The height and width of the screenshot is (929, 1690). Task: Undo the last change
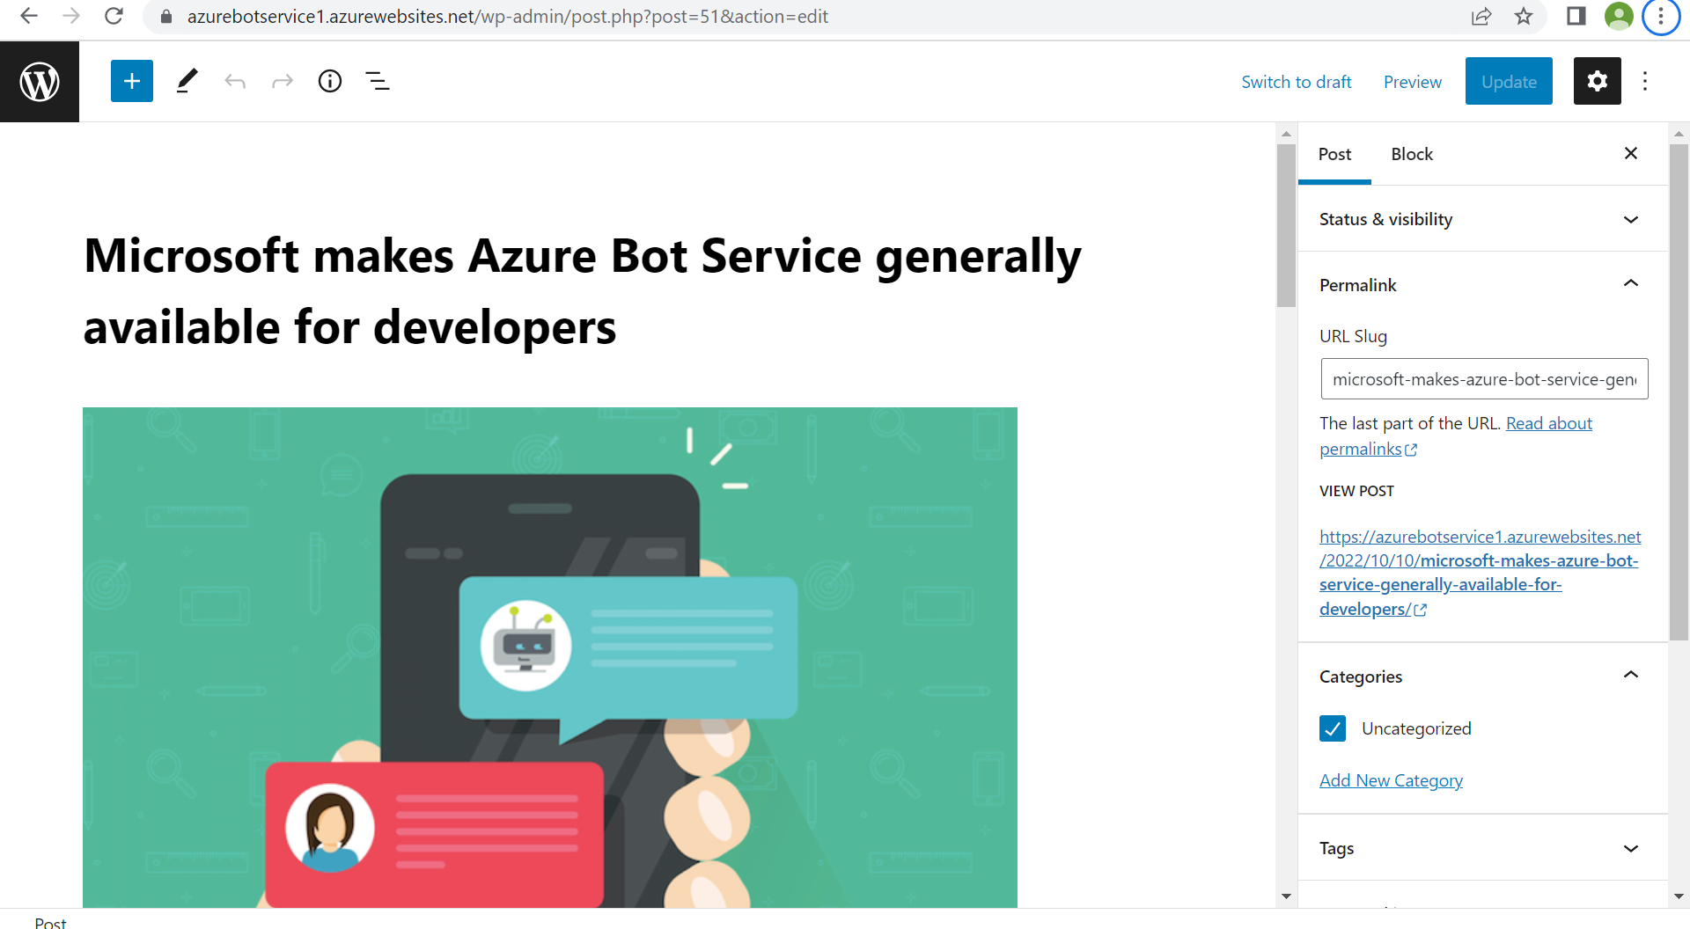235,82
